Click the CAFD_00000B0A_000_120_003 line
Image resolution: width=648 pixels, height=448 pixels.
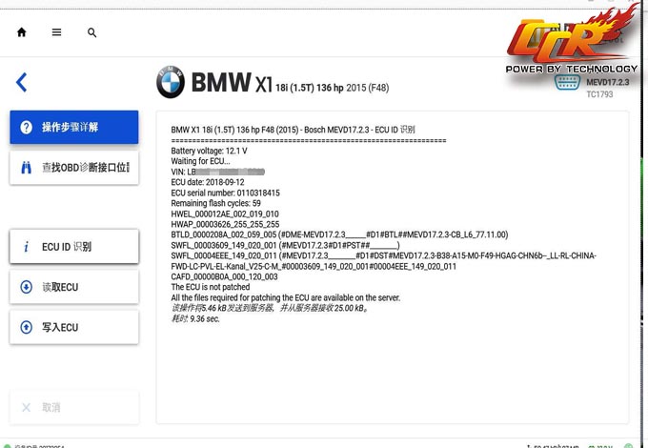click(224, 276)
